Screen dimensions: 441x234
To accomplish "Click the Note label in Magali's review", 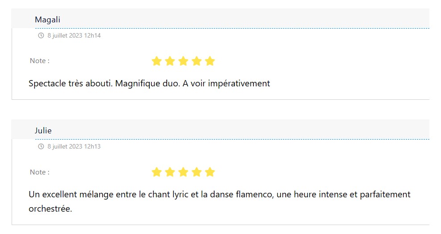I will [40, 61].
